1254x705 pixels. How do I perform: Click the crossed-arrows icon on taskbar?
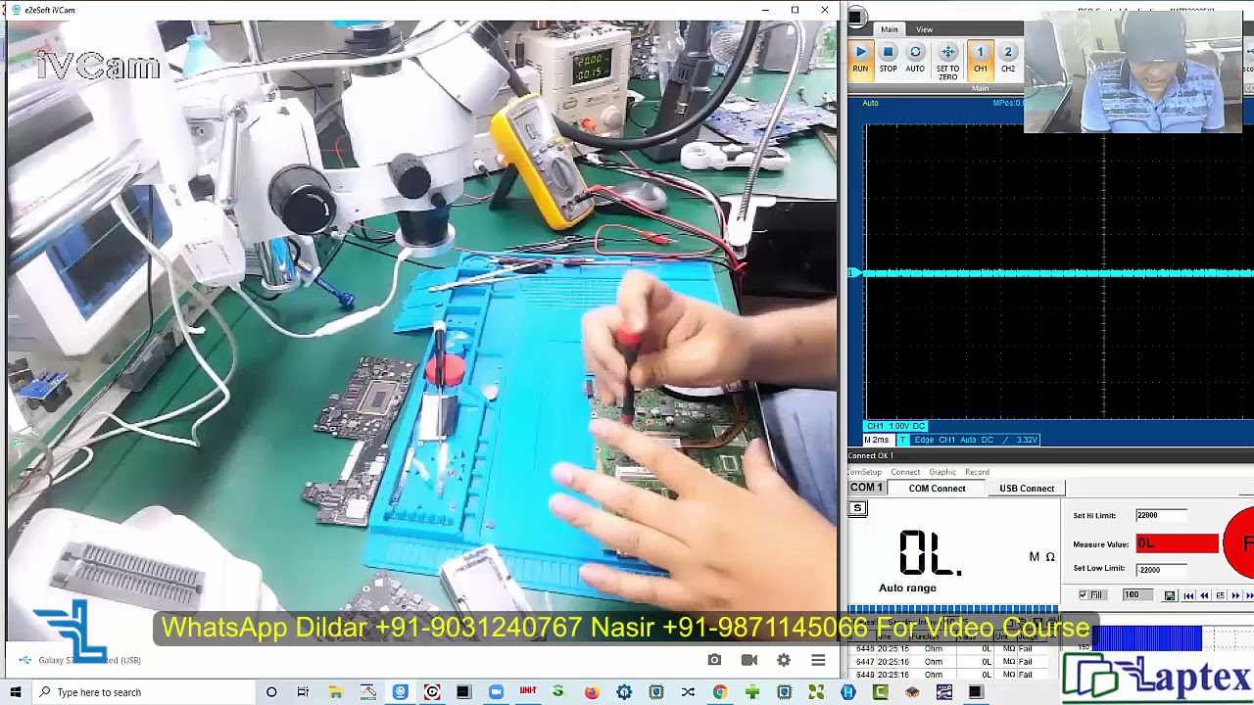[x=688, y=692]
